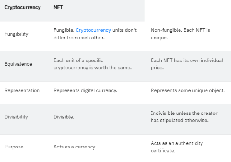Viewport: 231px width, 162px height.
Task: Click the text 'units don't' after the link
Action: point(125,30)
